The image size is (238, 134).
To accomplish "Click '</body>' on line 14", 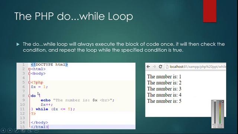I will coord(39,122).
